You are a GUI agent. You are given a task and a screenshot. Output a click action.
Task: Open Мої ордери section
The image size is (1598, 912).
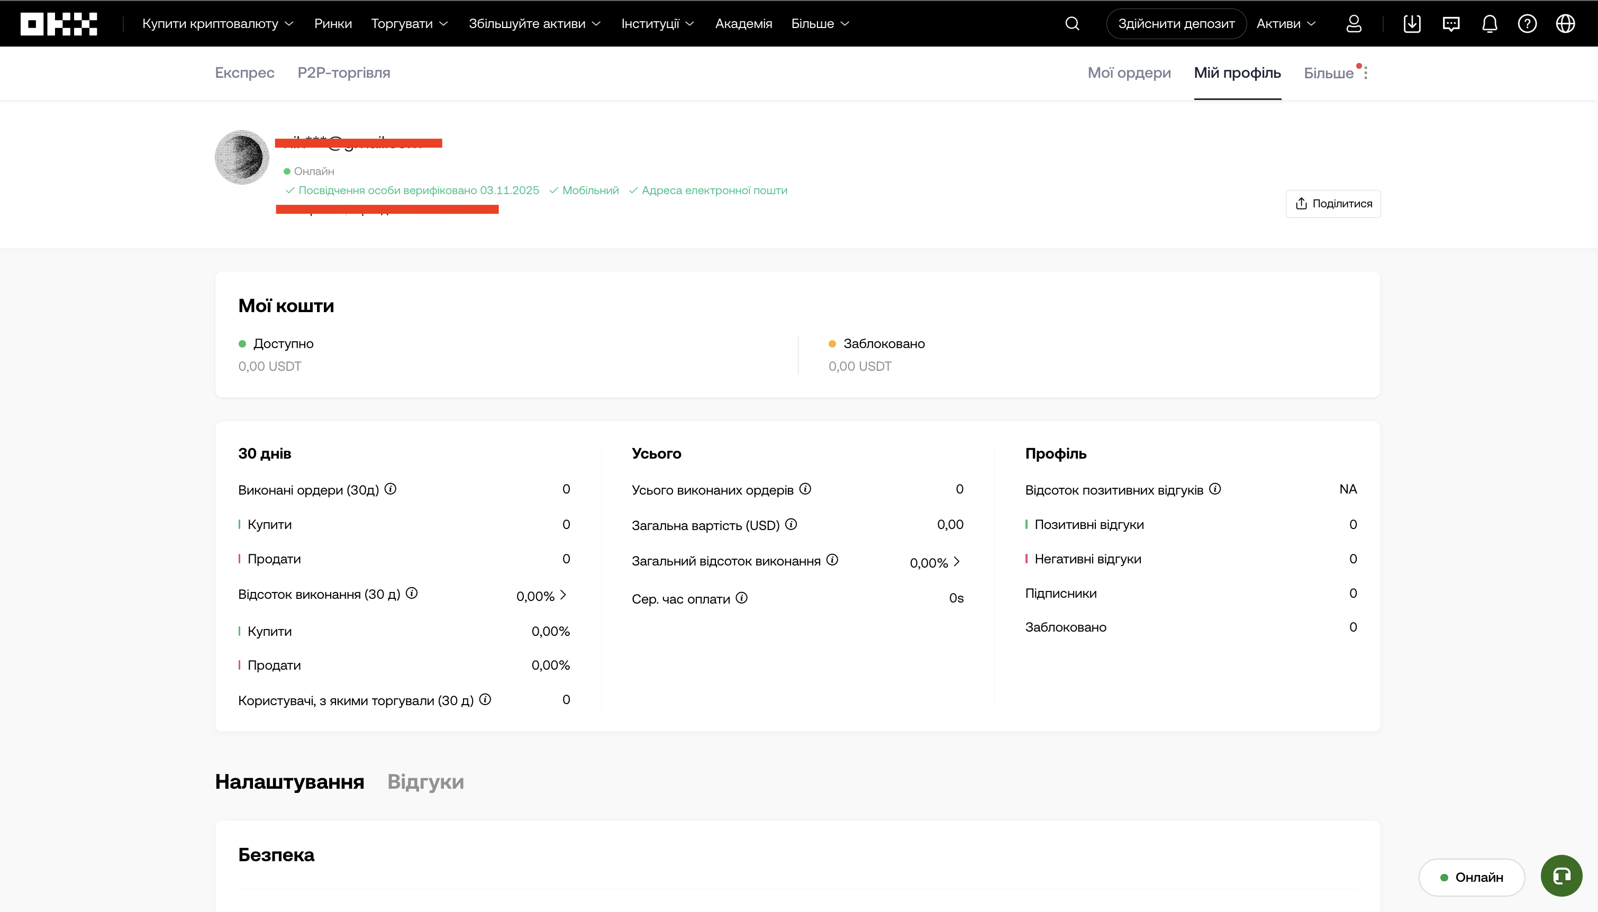tap(1128, 72)
